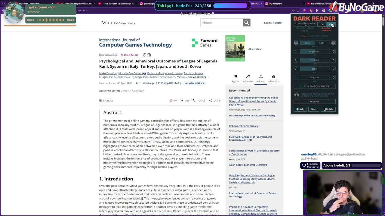385x216 pixels.
Task: Open the PDF version icon
Action: (x=171, y=101)
